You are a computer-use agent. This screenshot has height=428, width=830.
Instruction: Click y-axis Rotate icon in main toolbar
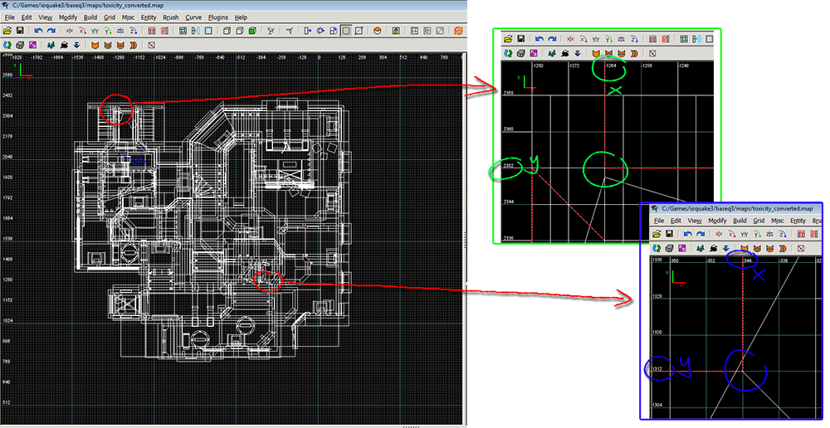click(x=108, y=31)
